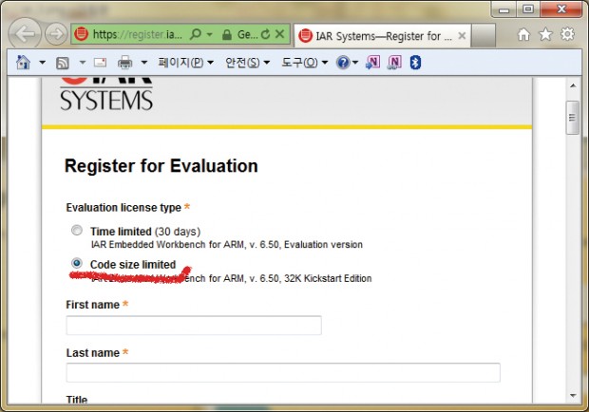Open Favorites with the star icon
Viewport: 589px width, 412px height.
pyautogui.click(x=545, y=34)
